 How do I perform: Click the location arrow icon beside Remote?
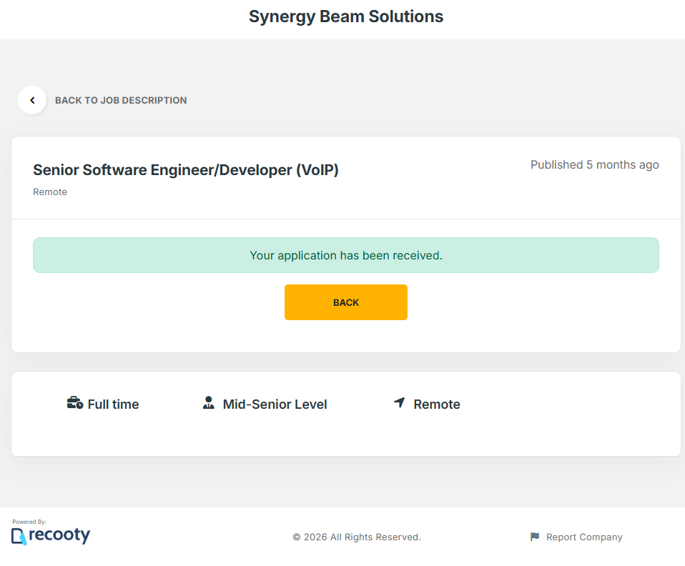coord(400,403)
